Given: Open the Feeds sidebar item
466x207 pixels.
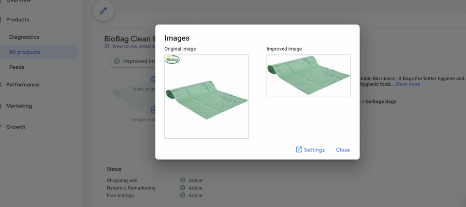Looking at the screenshot, I should (x=17, y=67).
